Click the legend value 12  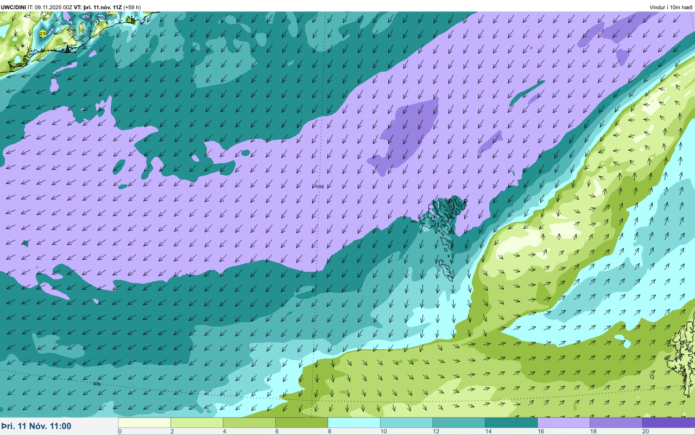[x=435, y=431]
